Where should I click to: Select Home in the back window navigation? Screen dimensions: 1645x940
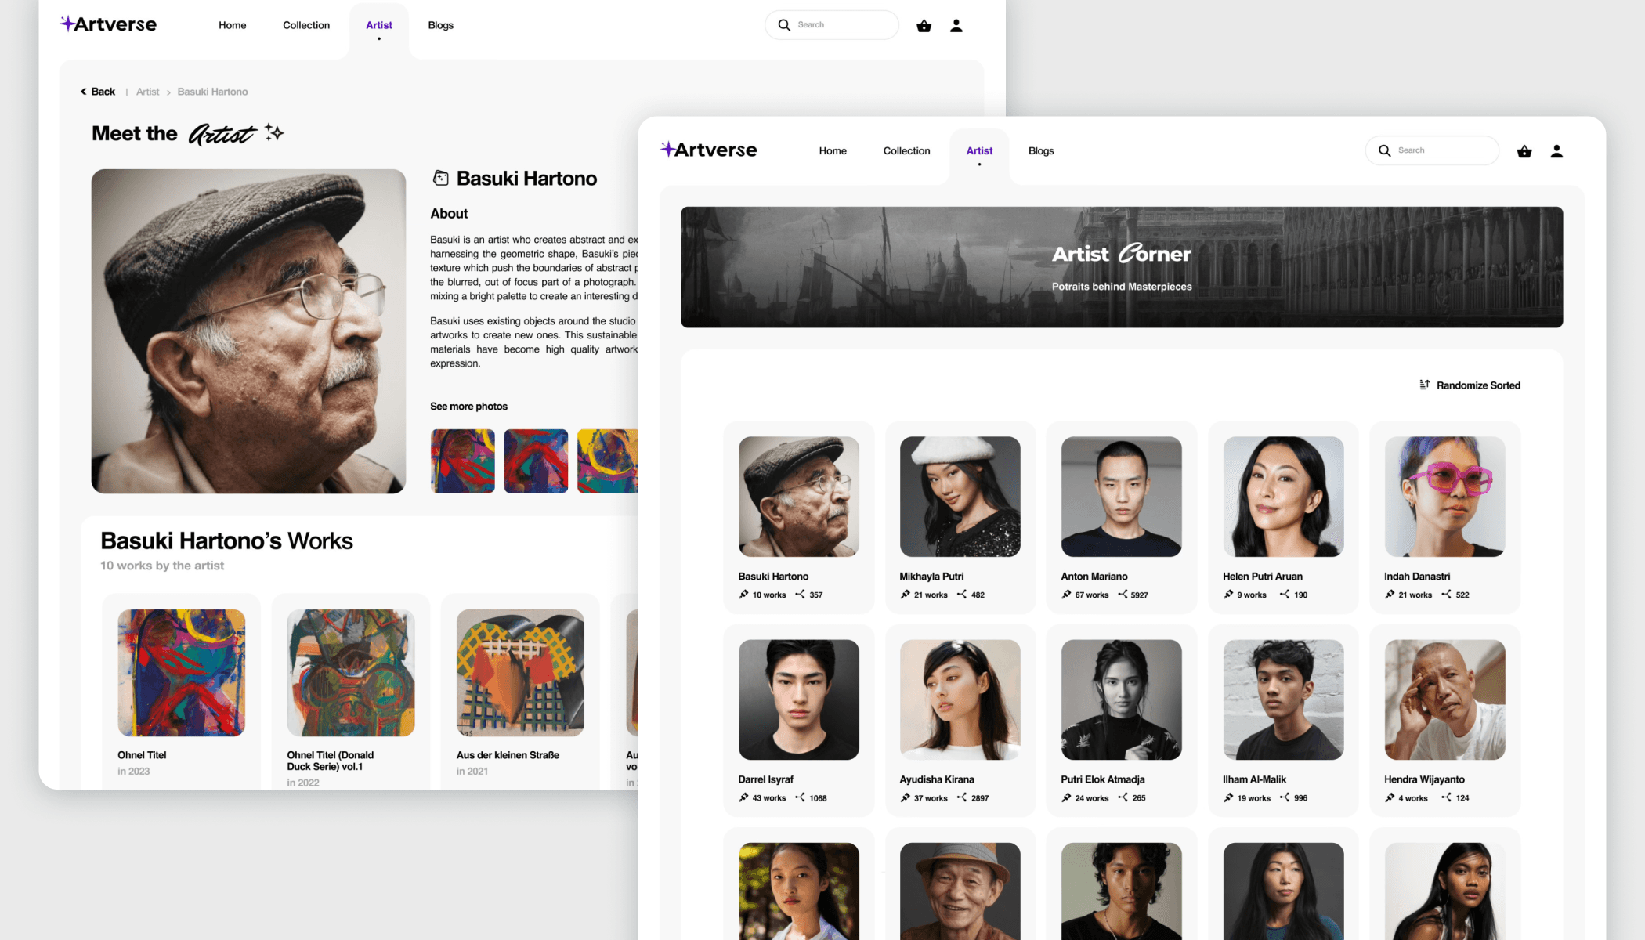click(232, 25)
